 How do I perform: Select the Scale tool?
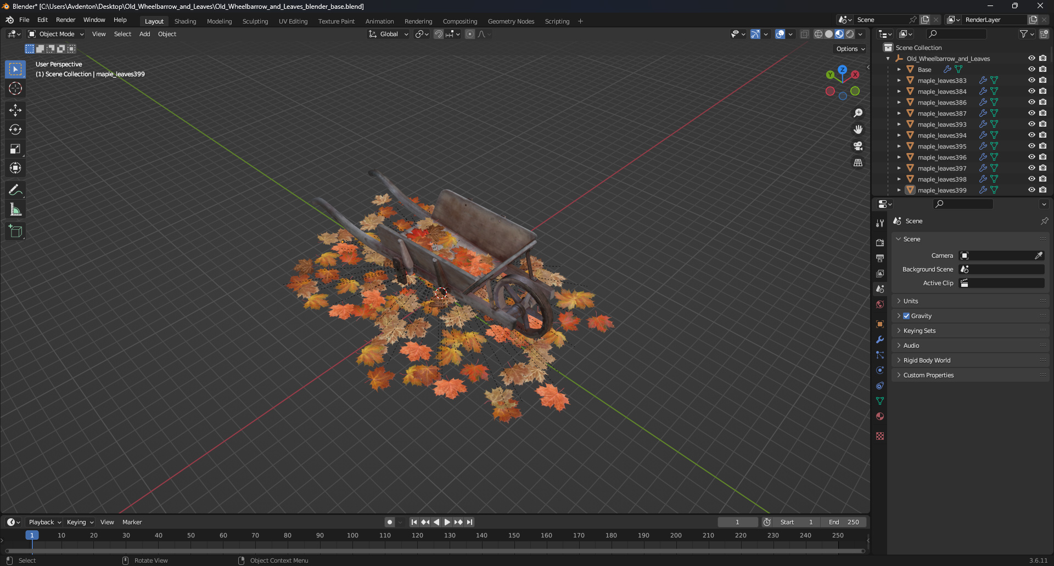pyautogui.click(x=15, y=149)
